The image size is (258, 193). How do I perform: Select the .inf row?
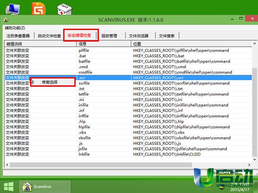128,111
